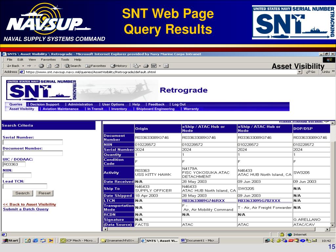Click the Submit a Batch Query link
This screenshot has width=336, height=252.
point(26,209)
